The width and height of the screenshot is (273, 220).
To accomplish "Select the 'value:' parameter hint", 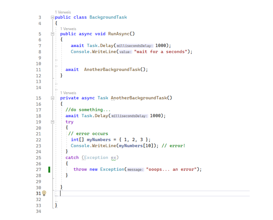I will click(x=125, y=52).
